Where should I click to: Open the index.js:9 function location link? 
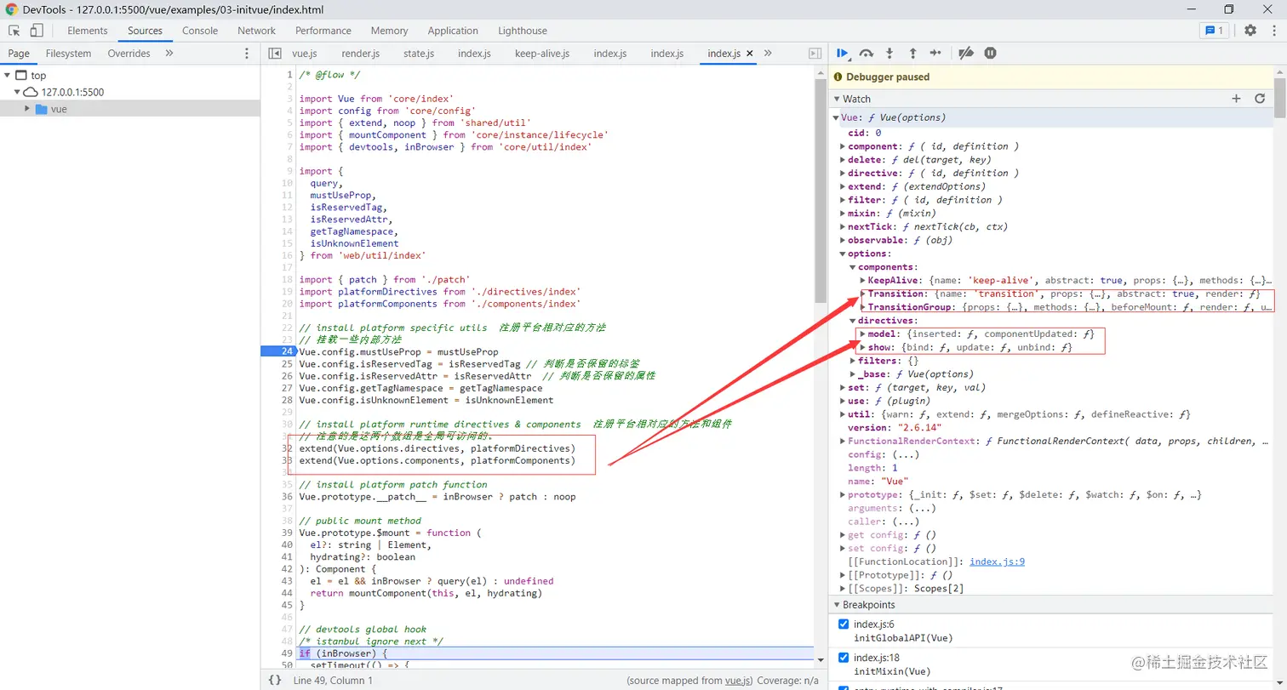[x=997, y=562]
